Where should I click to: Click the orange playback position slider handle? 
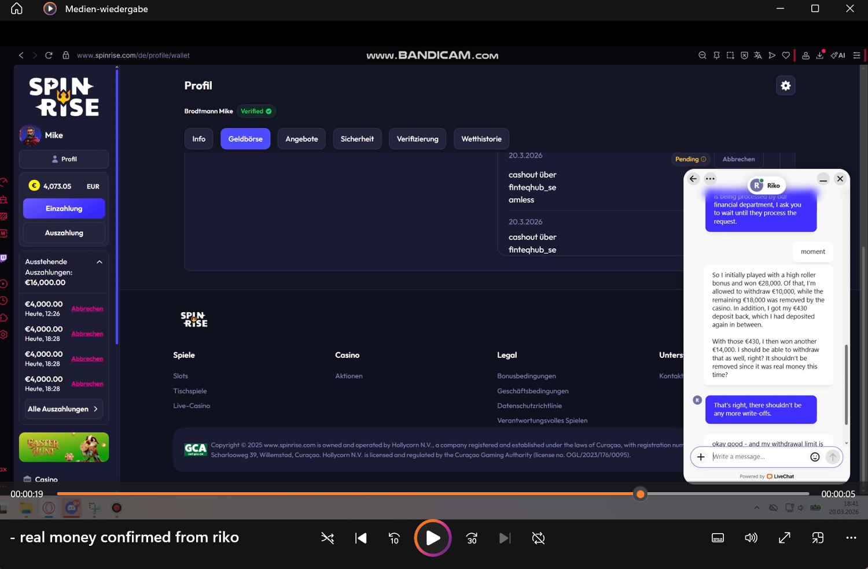pyautogui.click(x=640, y=494)
